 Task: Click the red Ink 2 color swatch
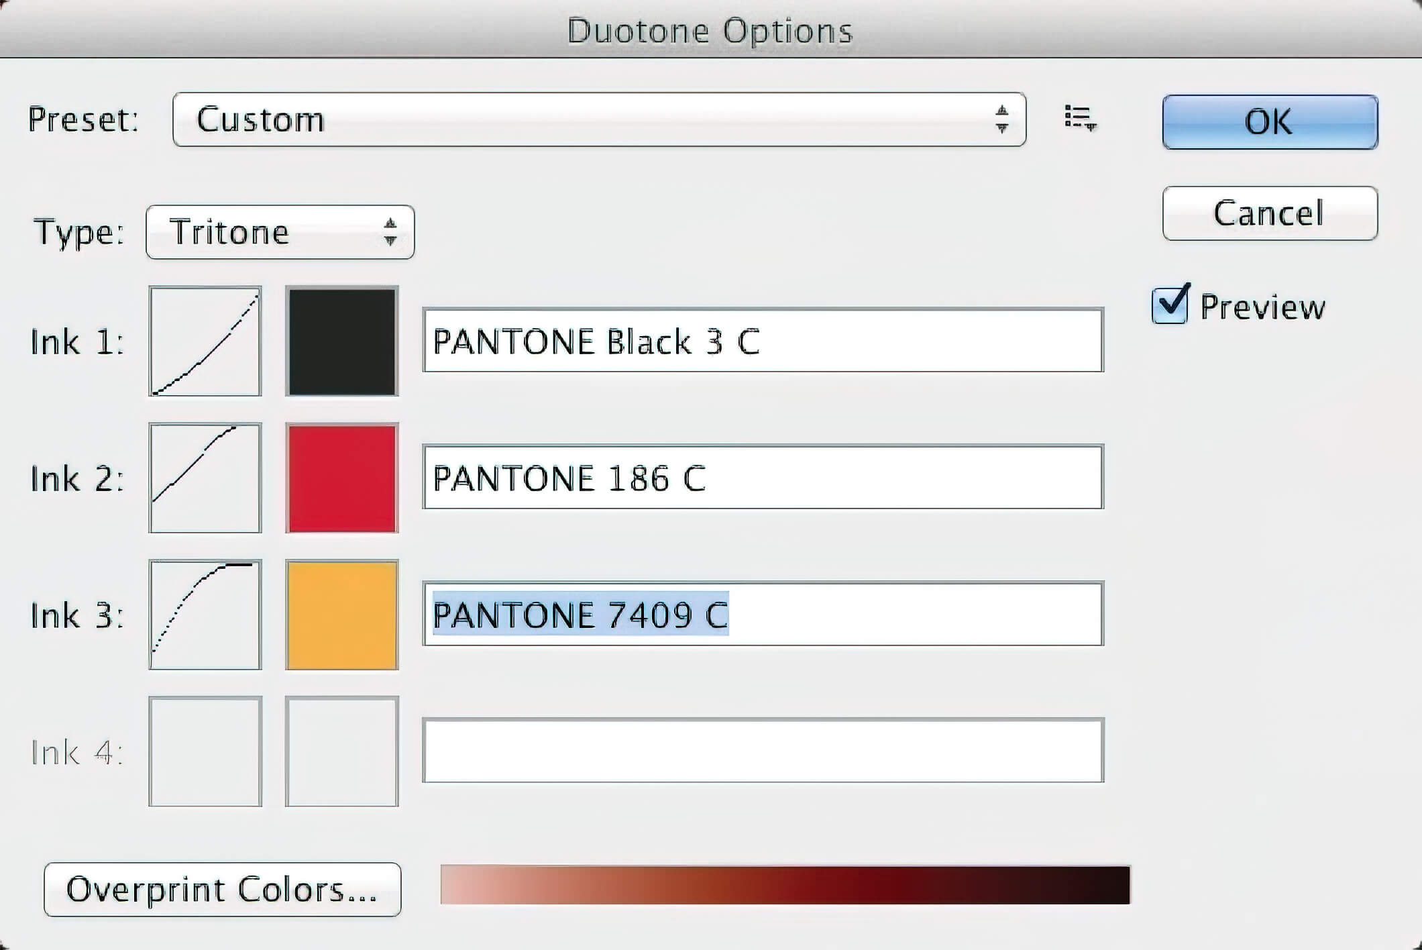(x=342, y=478)
